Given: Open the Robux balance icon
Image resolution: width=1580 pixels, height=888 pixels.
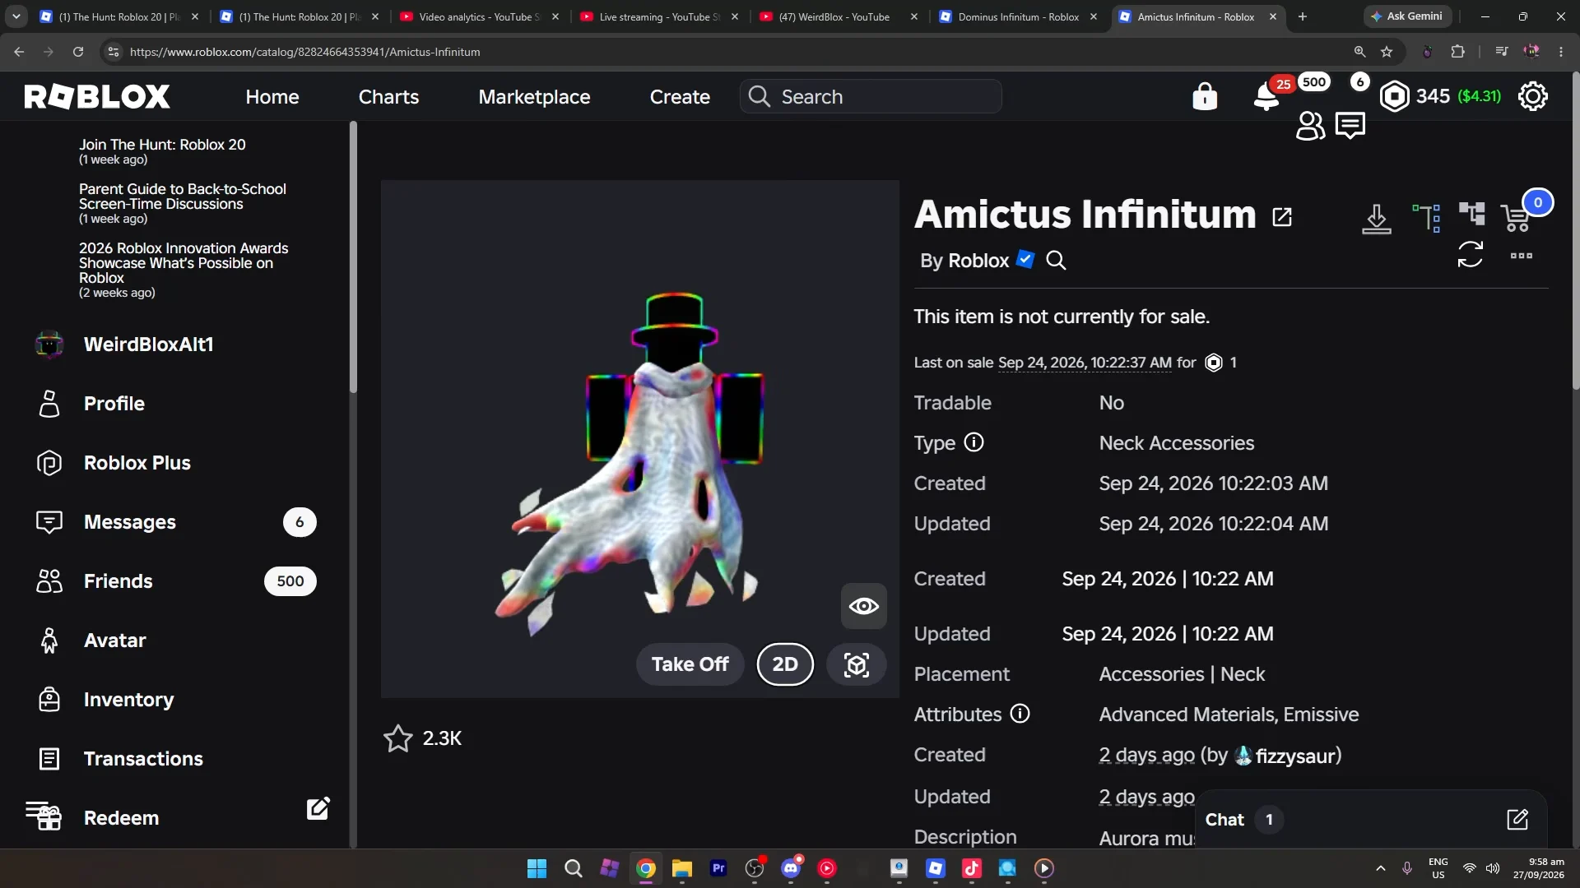Looking at the screenshot, I should coord(1394,96).
